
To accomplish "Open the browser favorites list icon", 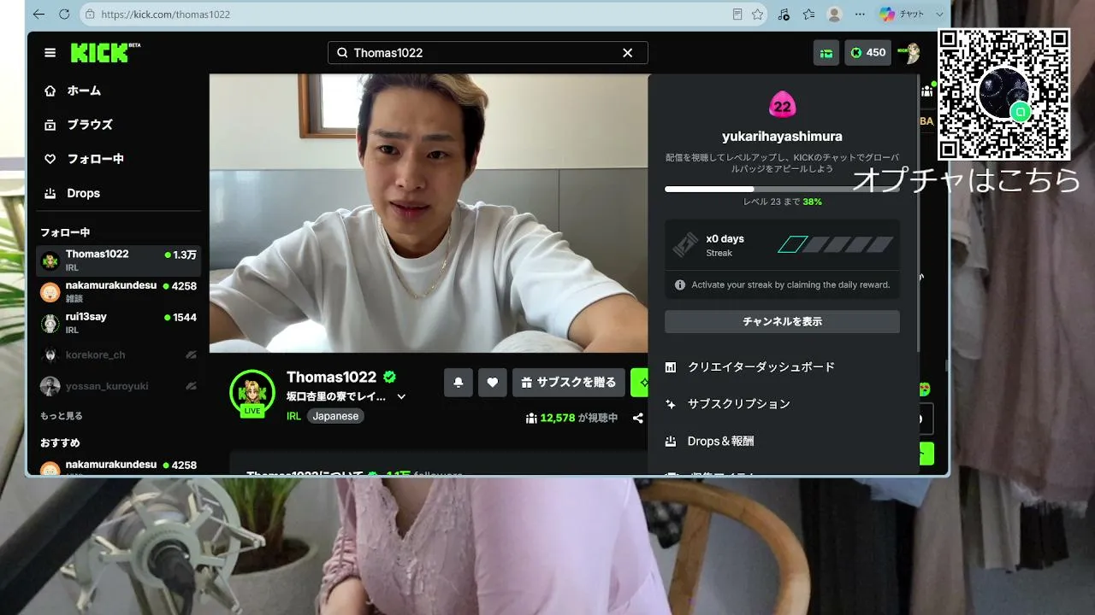I will (x=808, y=15).
